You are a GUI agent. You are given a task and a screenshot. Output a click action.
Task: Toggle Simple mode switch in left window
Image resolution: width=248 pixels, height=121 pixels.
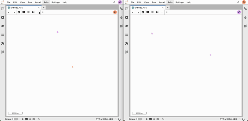(15, 119)
